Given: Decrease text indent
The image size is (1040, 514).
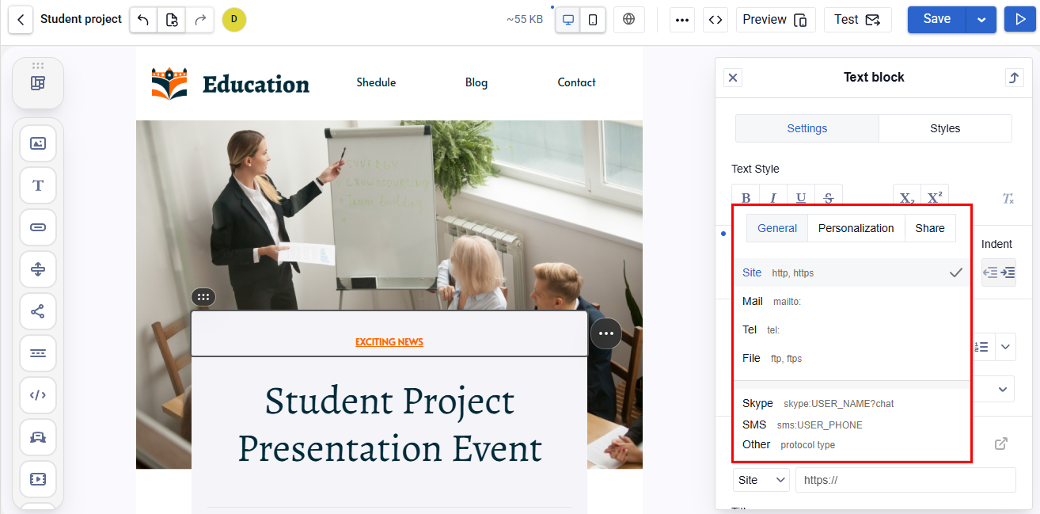Looking at the screenshot, I should coord(990,272).
